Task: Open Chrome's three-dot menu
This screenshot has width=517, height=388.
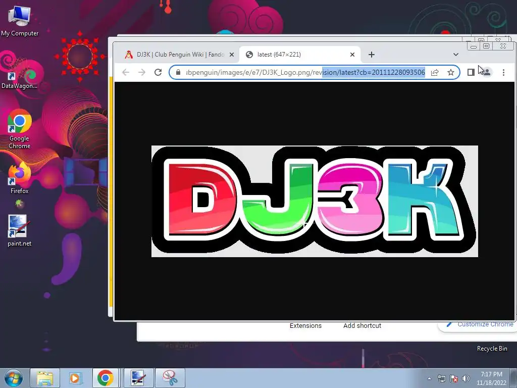Action: [503, 72]
